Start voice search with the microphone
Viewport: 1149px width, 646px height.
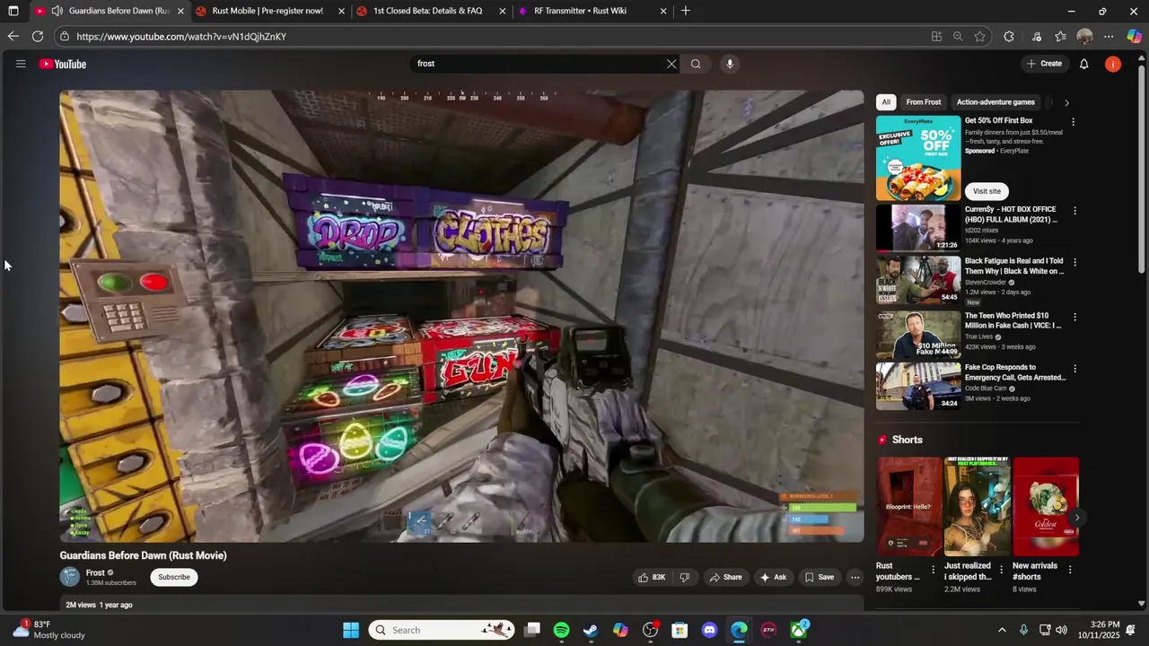[730, 64]
